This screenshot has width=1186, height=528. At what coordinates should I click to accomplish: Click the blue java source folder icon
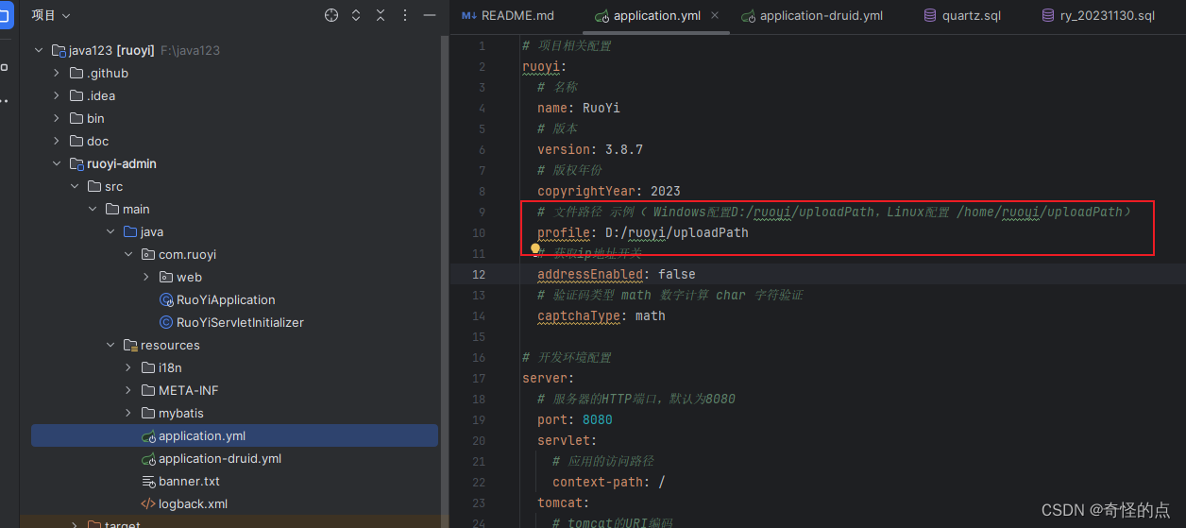[130, 231]
